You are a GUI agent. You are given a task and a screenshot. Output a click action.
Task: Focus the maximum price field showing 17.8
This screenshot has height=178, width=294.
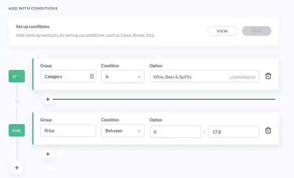(x=234, y=132)
